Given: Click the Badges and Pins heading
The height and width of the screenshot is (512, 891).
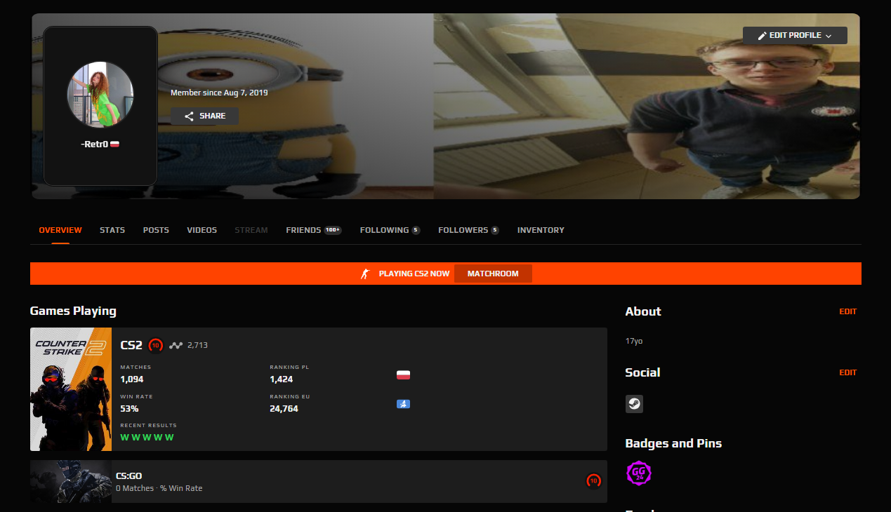Looking at the screenshot, I should pyautogui.click(x=673, y=443).
